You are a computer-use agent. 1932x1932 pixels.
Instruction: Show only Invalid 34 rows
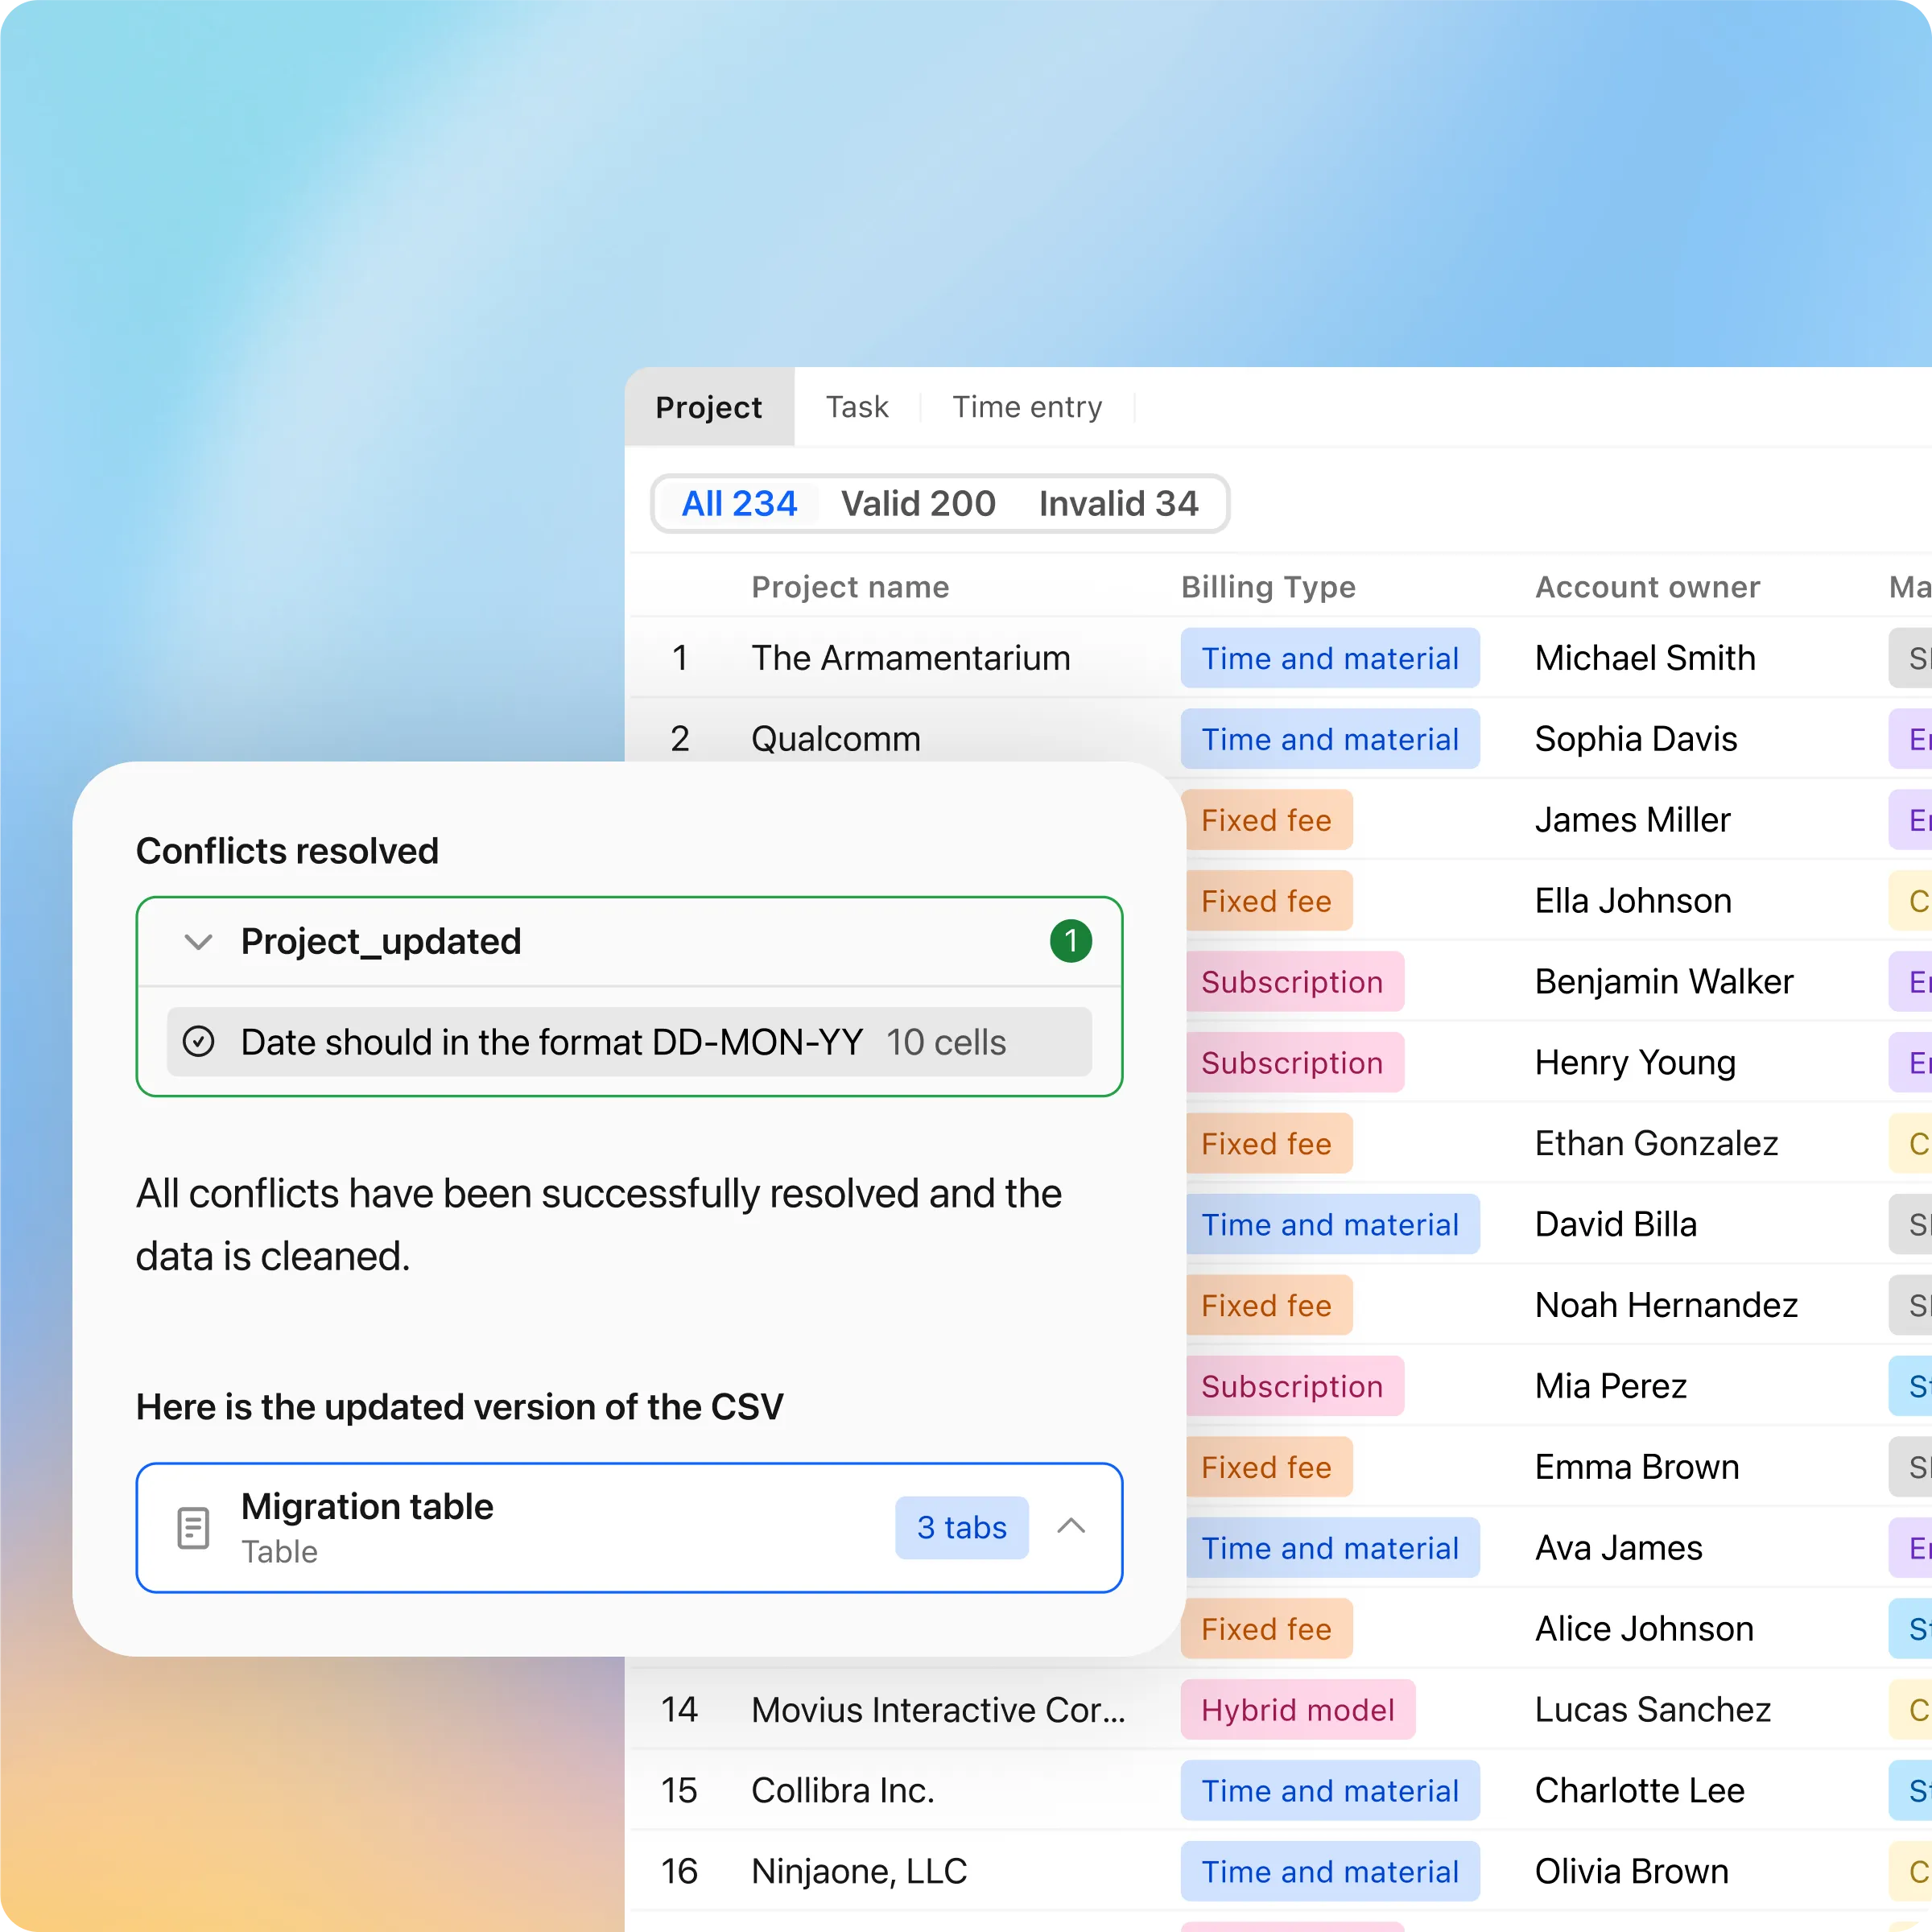point(1117,503)
